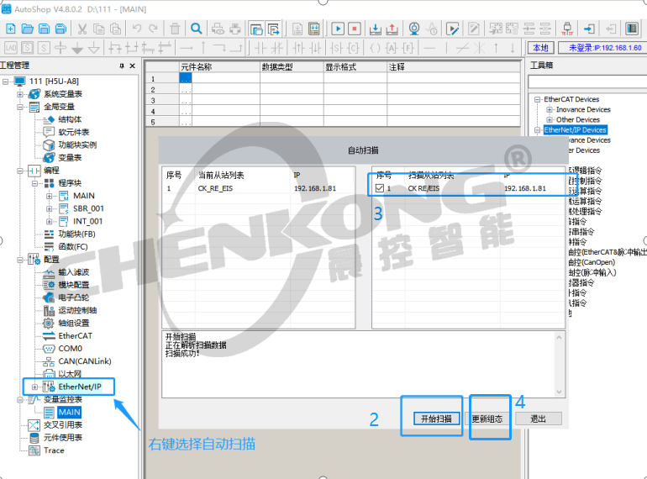Viewport: 647px width, 479px height.
Task: Select 结构体 in project tree
Action: point(70,119)
